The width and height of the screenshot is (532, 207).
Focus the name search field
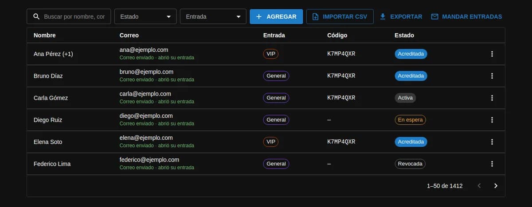pos(69,16)
